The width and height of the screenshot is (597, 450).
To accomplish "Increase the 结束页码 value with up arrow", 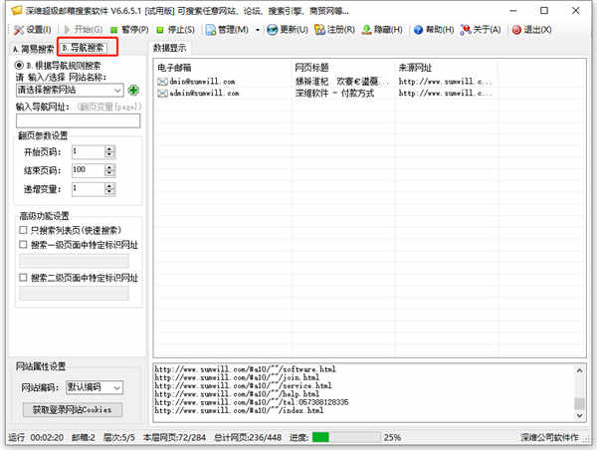I will (109, 167).
